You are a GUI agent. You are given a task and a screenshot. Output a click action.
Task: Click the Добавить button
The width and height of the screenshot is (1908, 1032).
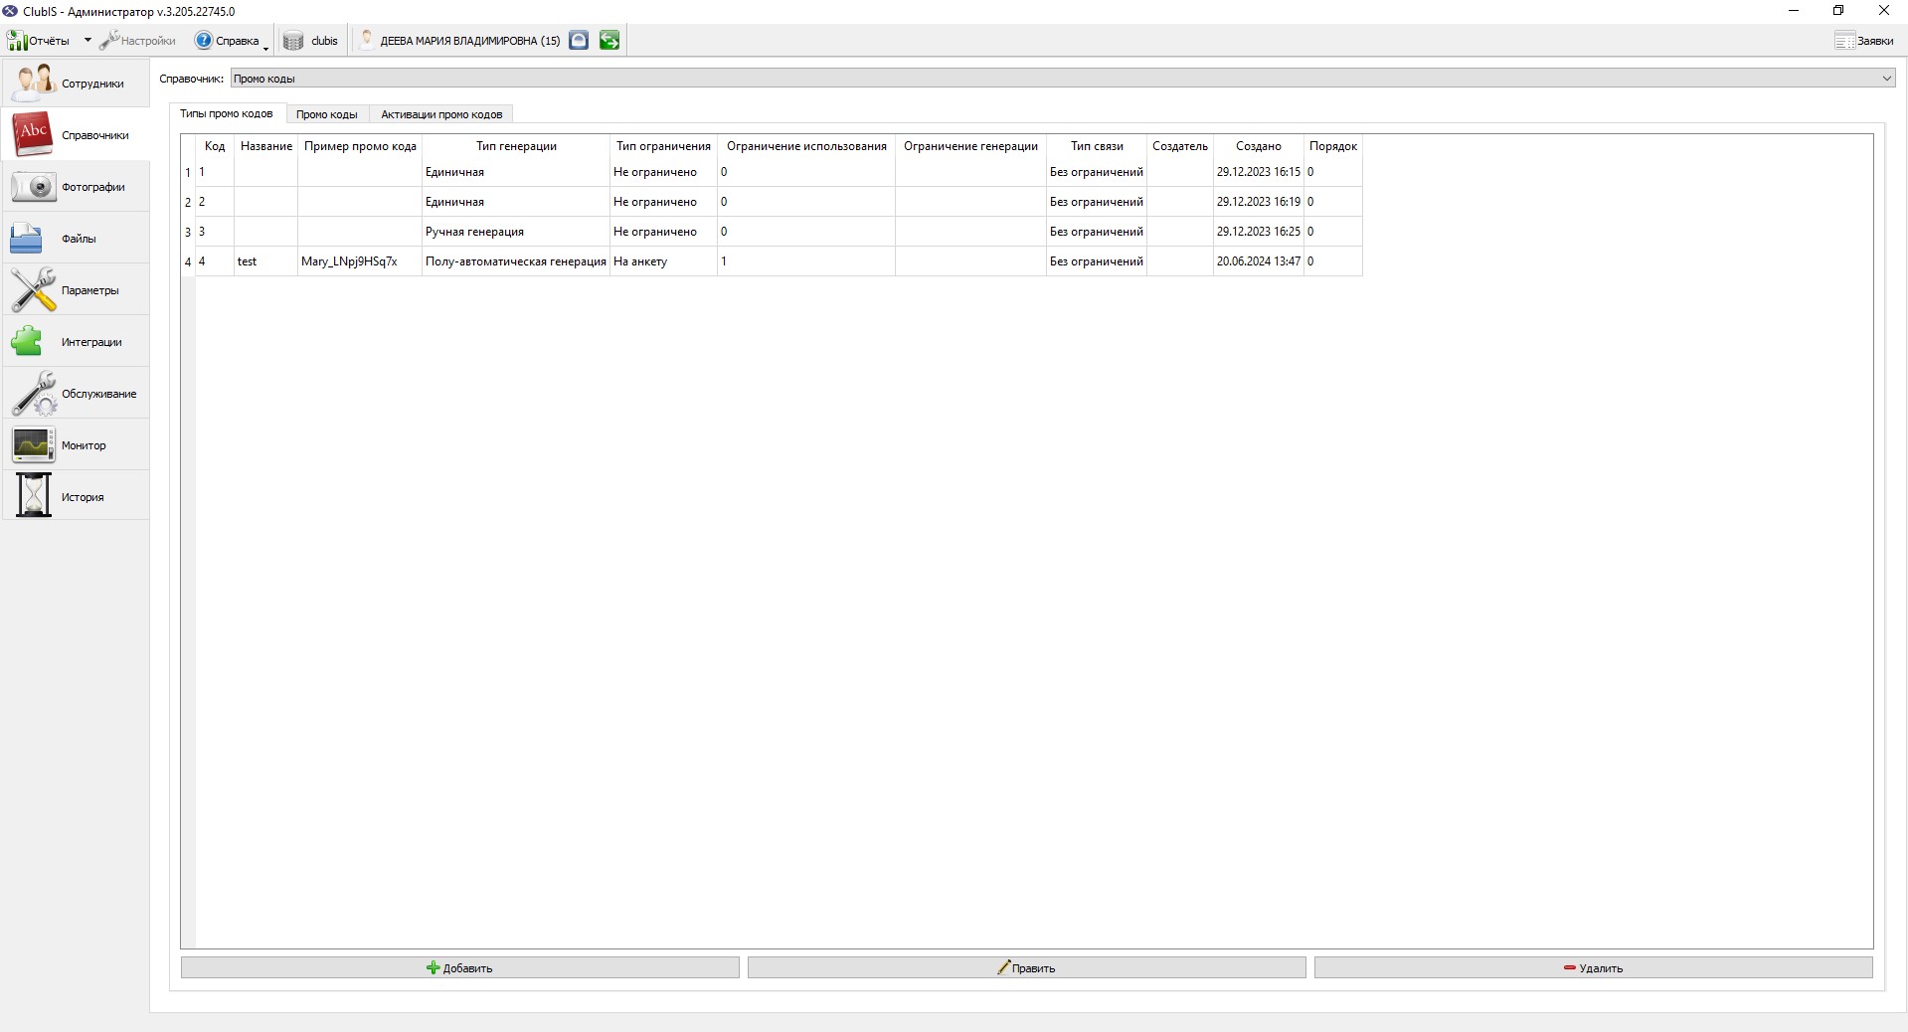tap(460, 967)
